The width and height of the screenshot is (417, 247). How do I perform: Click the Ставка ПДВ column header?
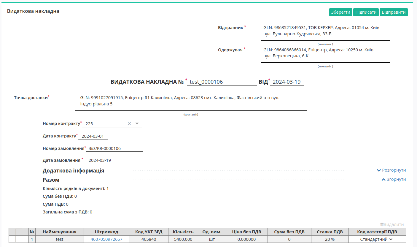pos(330,232)
